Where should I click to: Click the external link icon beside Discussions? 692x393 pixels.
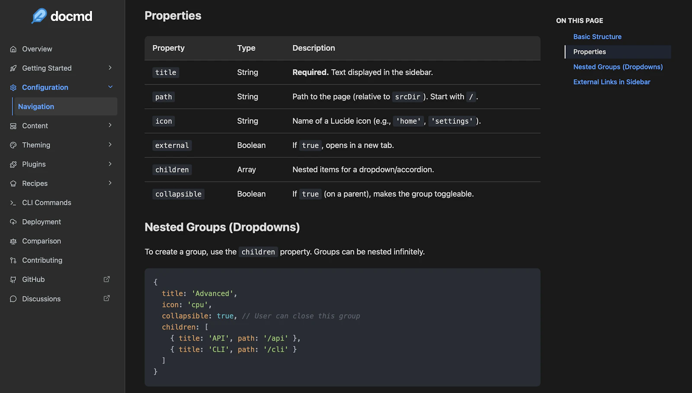(x=107, y=298)
